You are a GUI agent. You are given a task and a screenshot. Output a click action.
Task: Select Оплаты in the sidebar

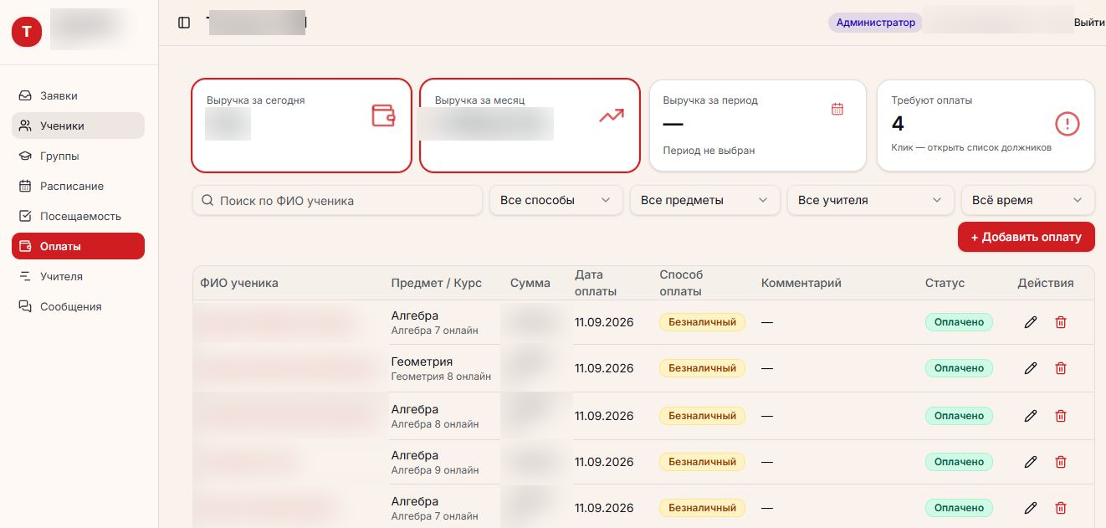click(x=78, y=247)
